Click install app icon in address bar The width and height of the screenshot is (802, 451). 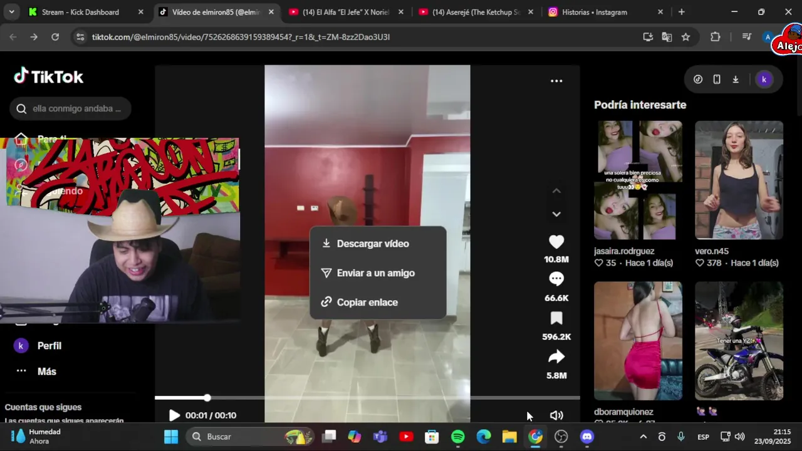[x=648, y=37]
